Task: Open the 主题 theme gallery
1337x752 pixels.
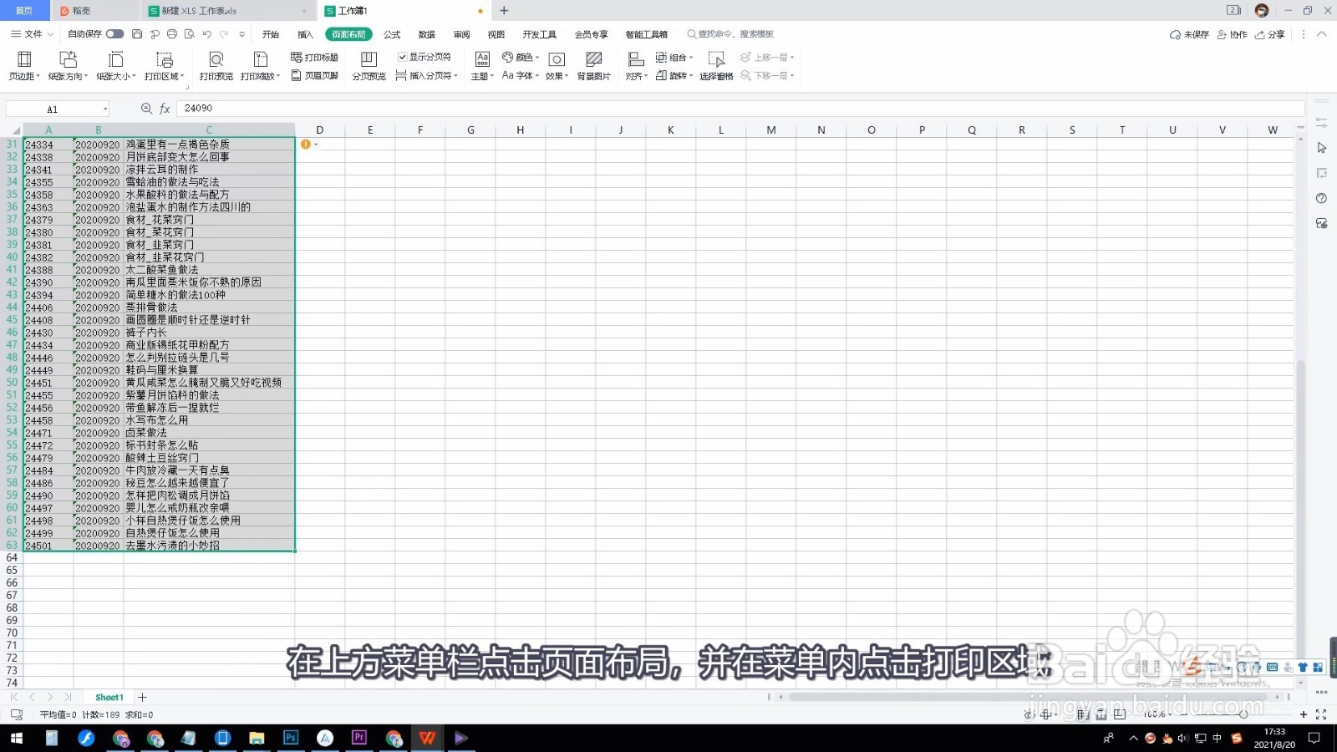Action: 482,65
